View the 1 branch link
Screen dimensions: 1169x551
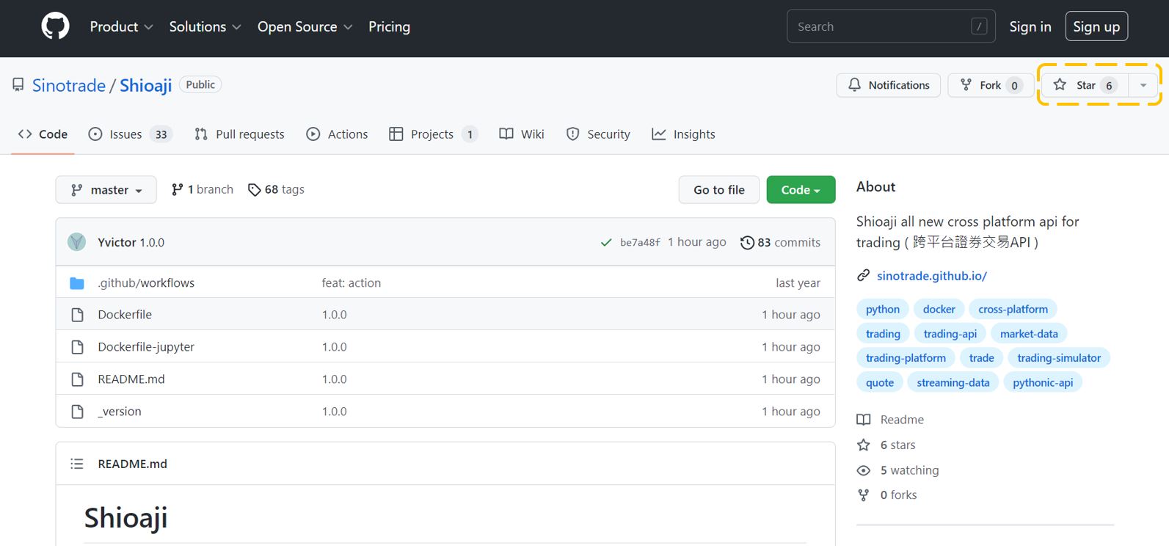(x=202, y=189)
